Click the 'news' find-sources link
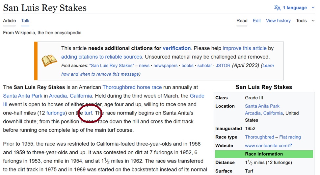 [144, 65]
